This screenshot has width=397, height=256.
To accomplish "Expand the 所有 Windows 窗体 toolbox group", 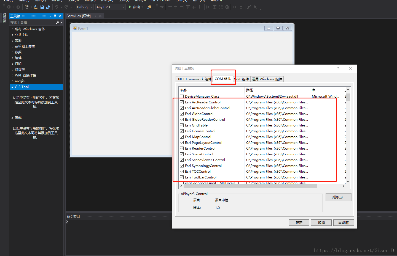I will coord(12,29).
